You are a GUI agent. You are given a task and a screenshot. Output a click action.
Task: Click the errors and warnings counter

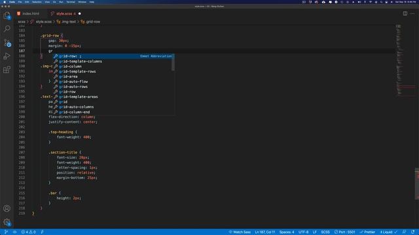(29, 232)
